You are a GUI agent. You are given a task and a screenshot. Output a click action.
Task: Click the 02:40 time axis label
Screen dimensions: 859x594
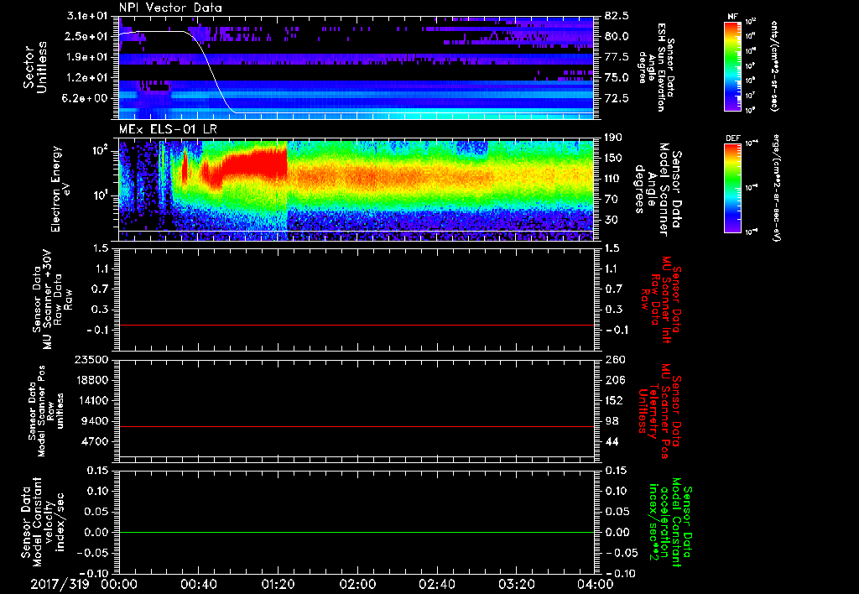click(x=436, y=584)
